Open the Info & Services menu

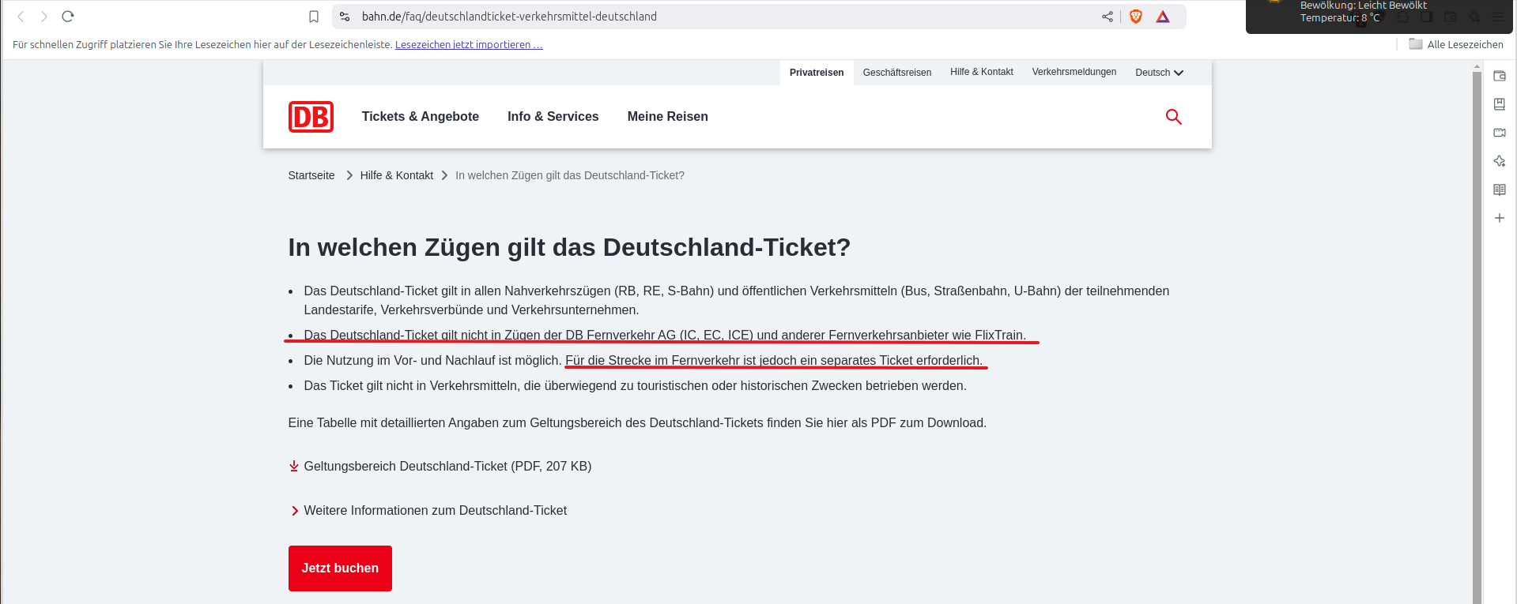553,117
